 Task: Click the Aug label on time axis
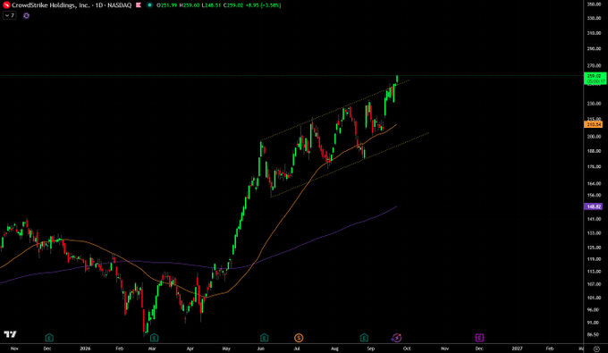tap(334, 349)
